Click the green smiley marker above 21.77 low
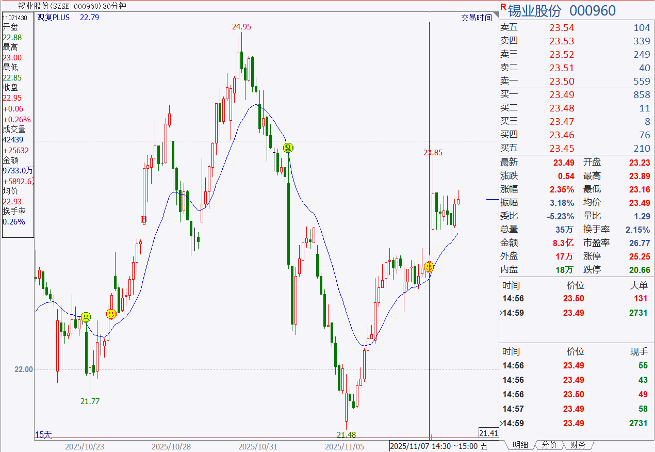This screenshot has width=655, height=452. click(86, 317)
